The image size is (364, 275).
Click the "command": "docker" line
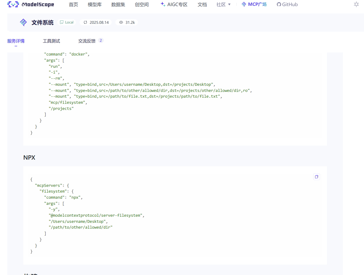click(67, 54)
